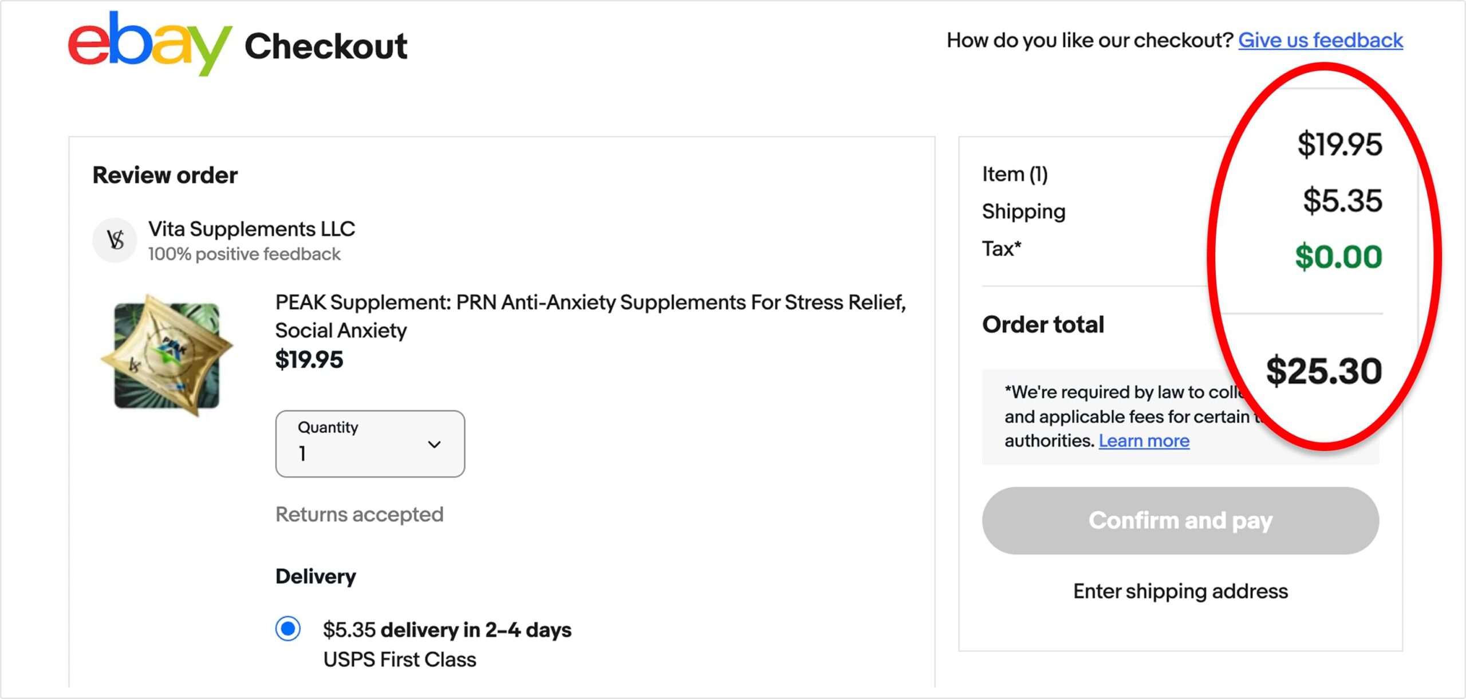
Task: Click the Review order heading
Action: coord(165,175)
